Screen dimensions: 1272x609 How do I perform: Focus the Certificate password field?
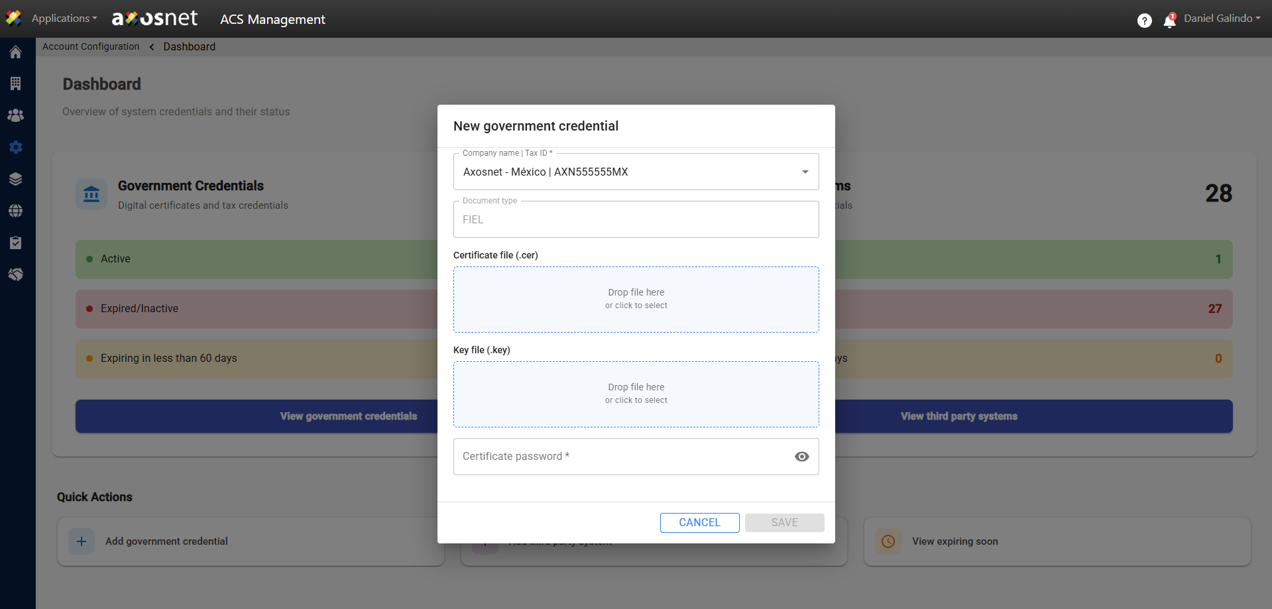620,457
